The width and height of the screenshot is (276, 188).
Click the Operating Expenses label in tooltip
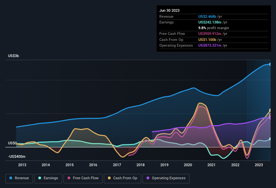coord(176,46)
